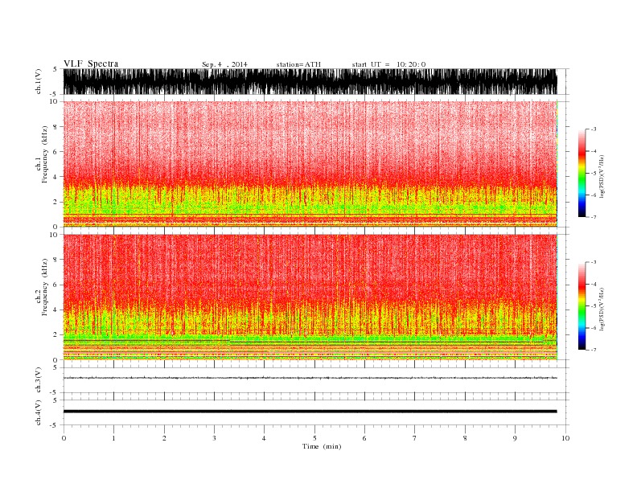
Task: Click the bottom time-axis tick label "1"
Action: [x=113, y=438]
